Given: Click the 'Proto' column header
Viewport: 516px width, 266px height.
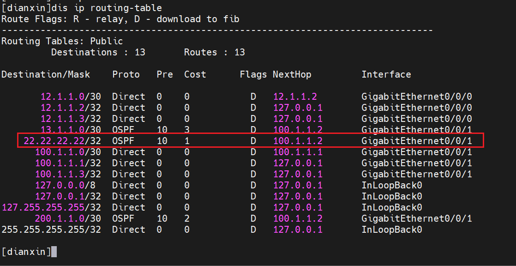Looking at the screenshot, I should tap(126, 74).
